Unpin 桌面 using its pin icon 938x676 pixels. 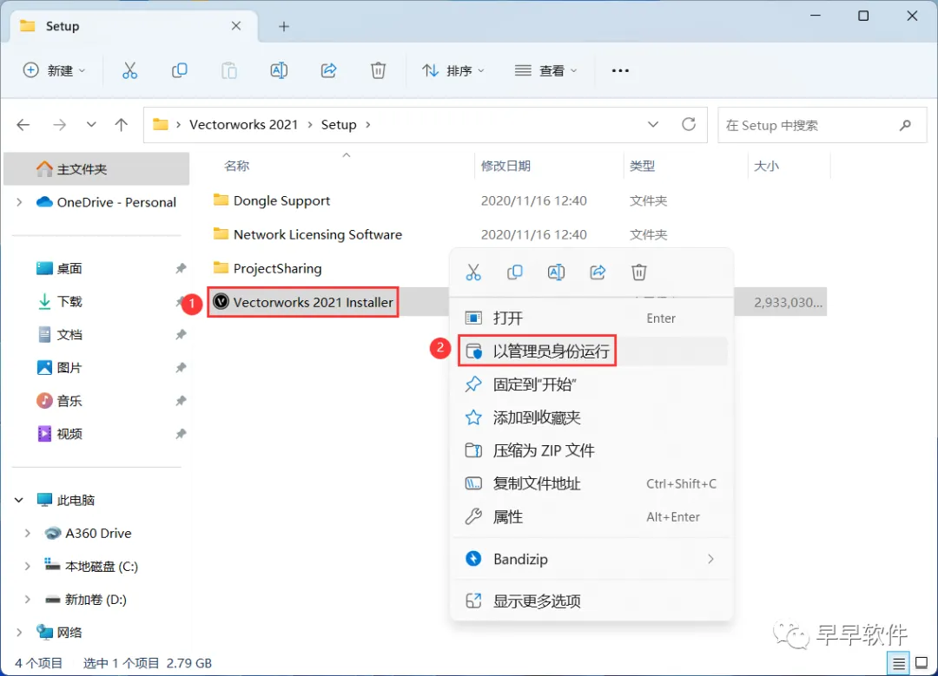click(x=181, y=268)
